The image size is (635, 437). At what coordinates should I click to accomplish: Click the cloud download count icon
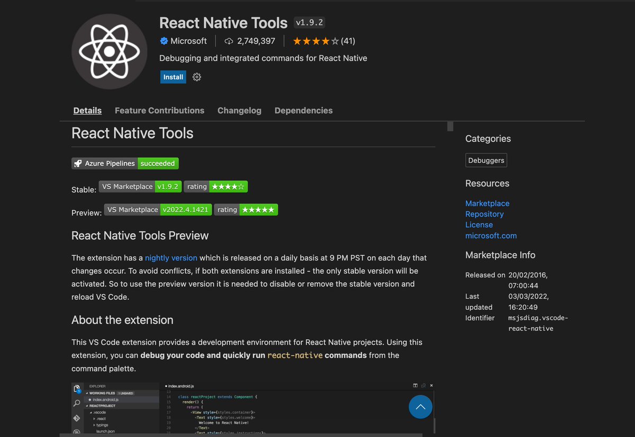click(x=229, y=41)
